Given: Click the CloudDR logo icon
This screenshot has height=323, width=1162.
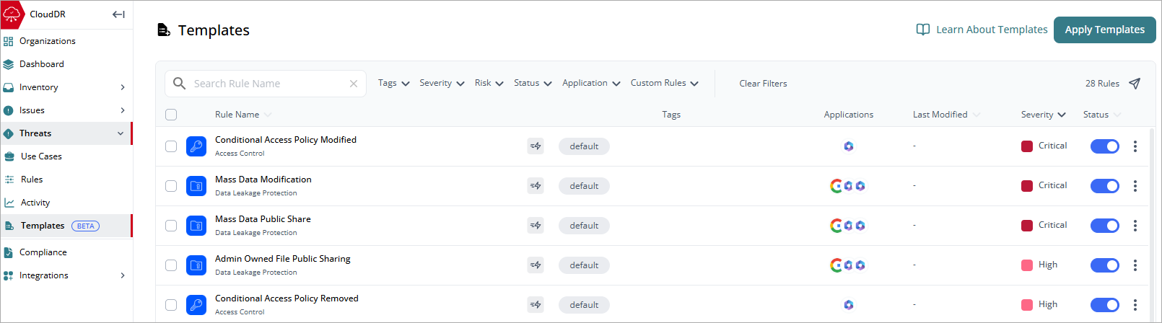Looking at the screenshot, I should [x=12, y=14].
